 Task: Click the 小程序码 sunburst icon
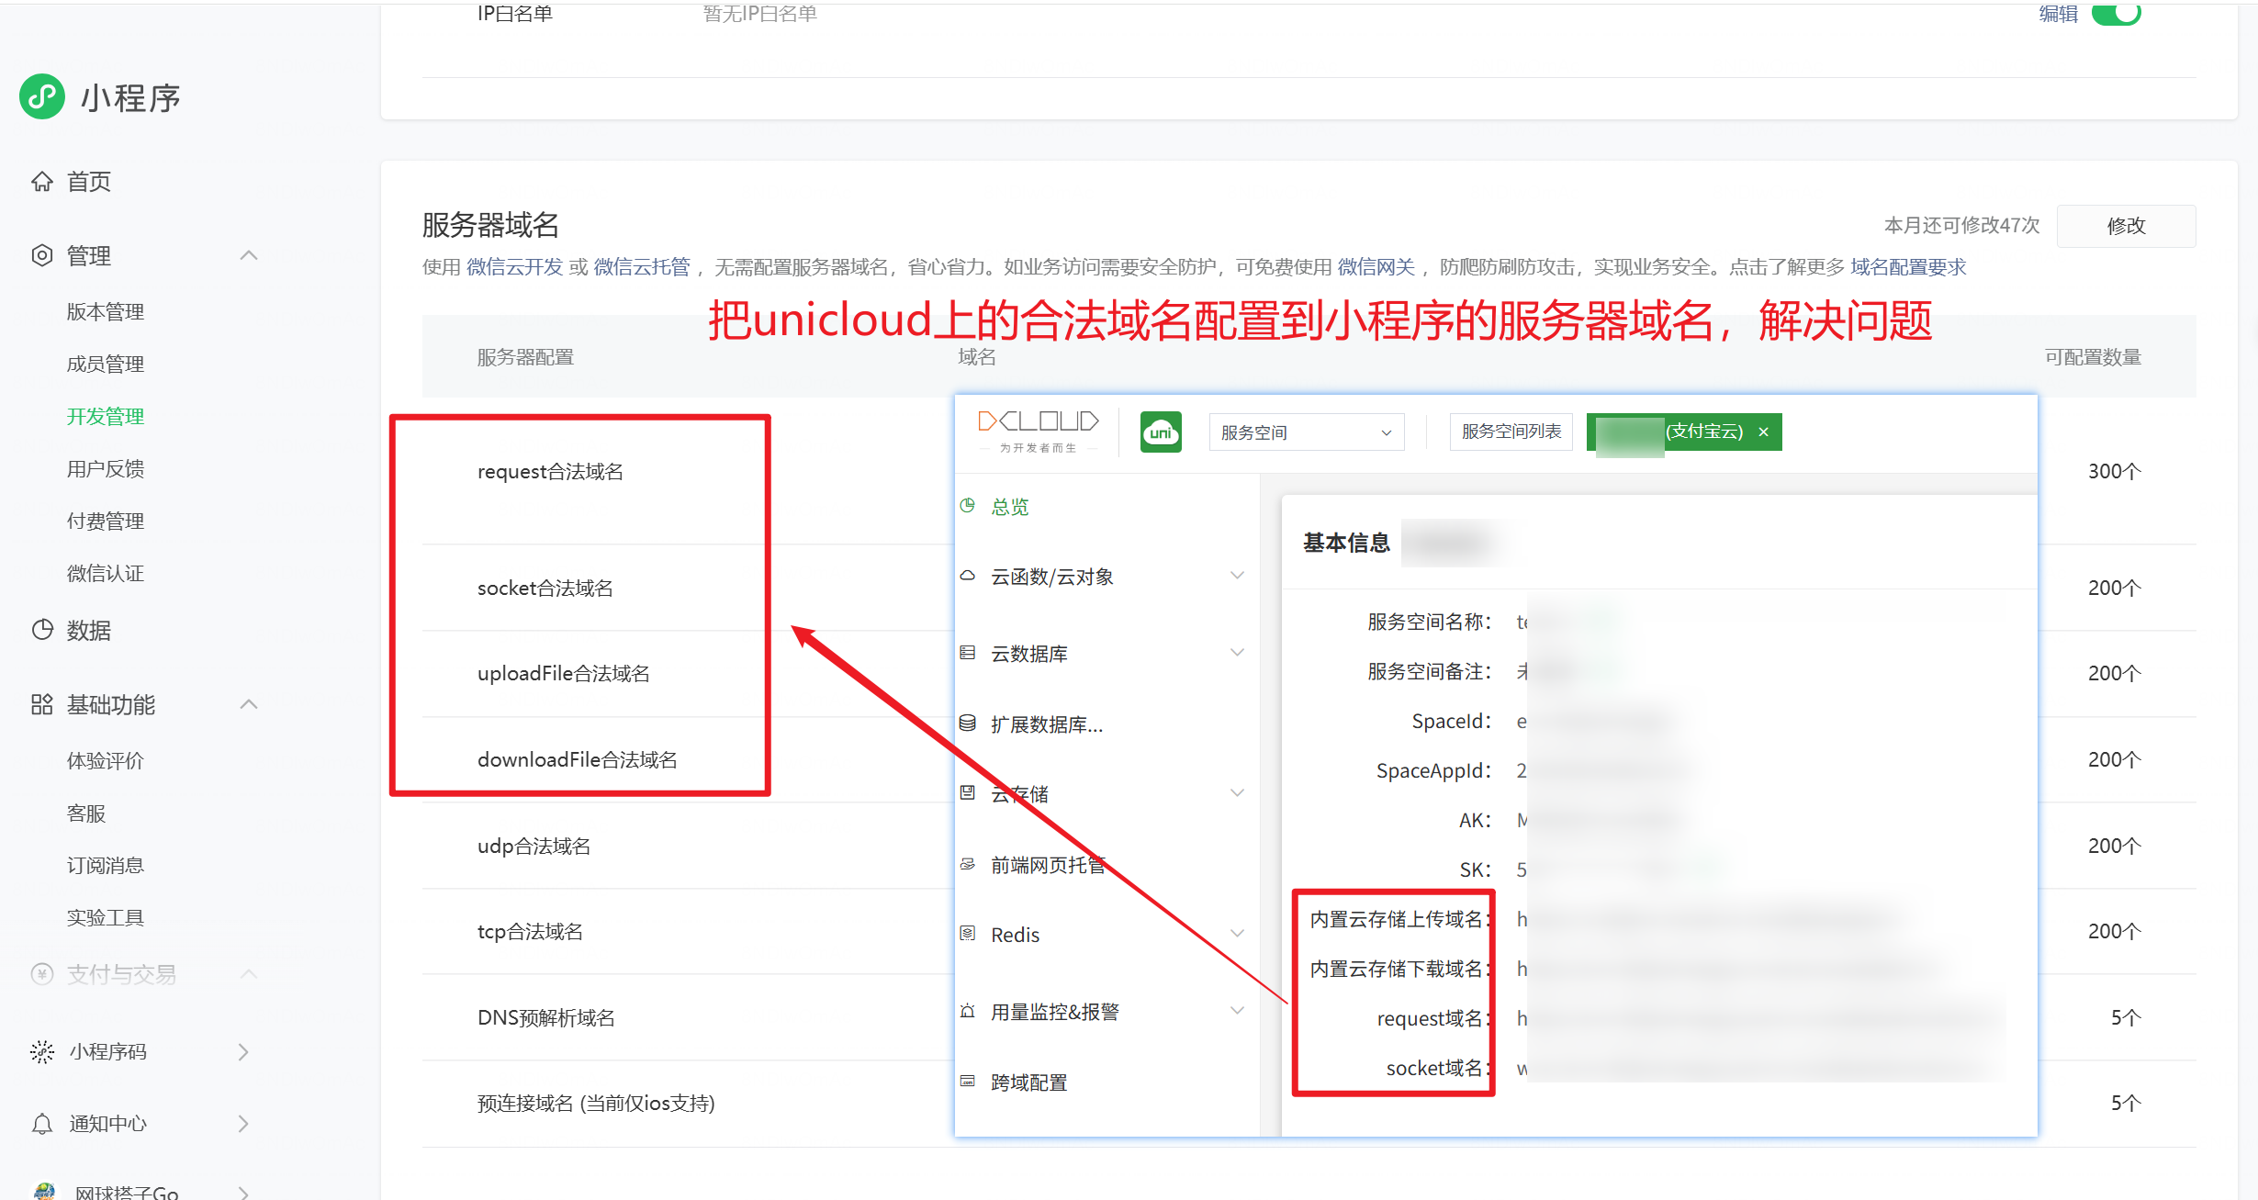(x=42, y=1051)
